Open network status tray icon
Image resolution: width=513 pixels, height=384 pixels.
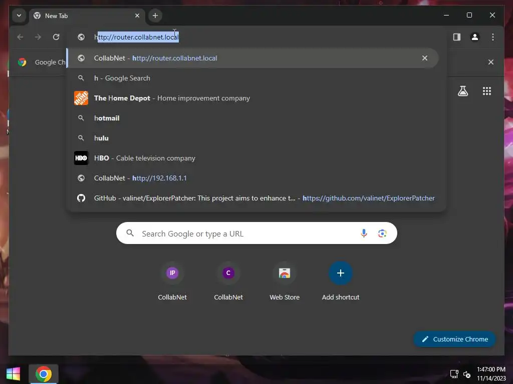(454, 374)
